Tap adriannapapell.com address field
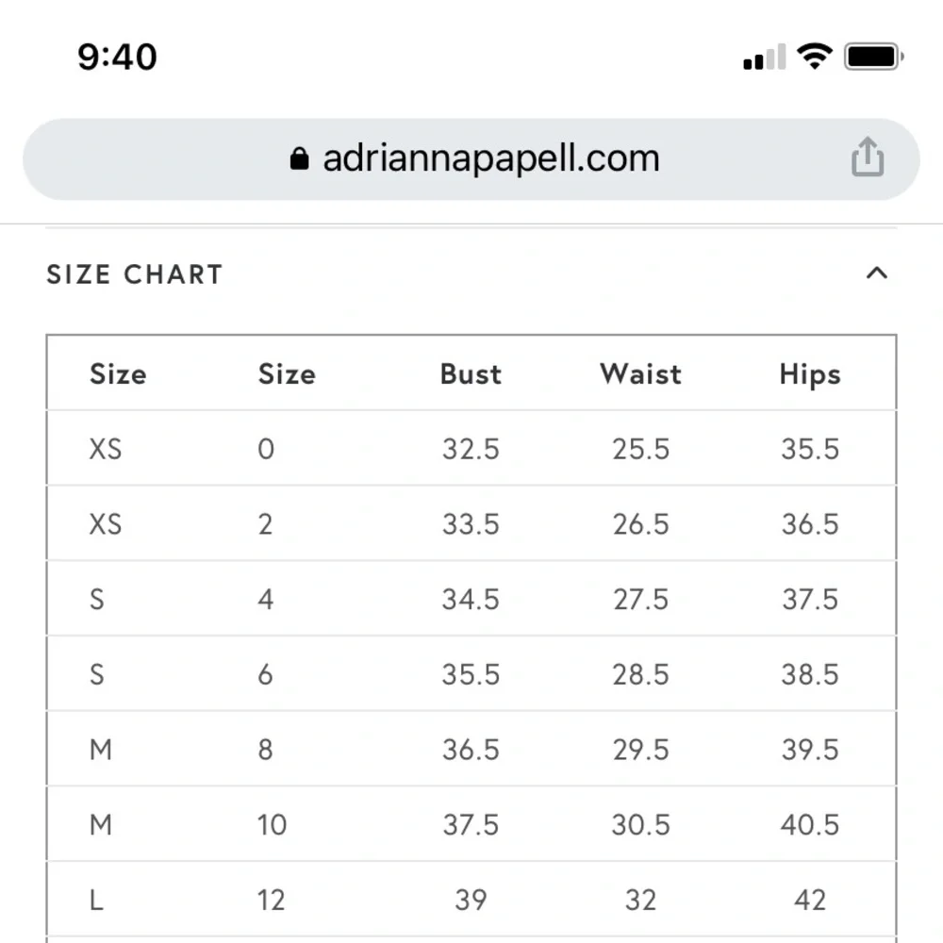This screenshot has width=943, height=943. point(490,158)
